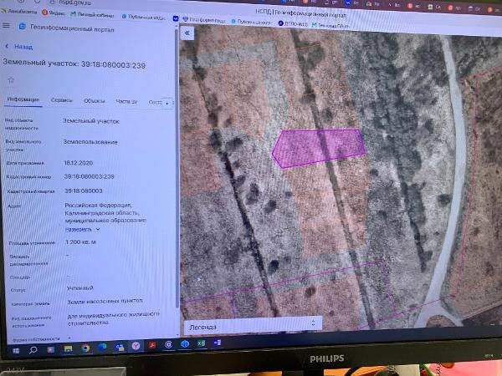Screen dimensions: 502x376
Task: Click the cadastral quarter value 39:18:080003
Action: point(83,191)
